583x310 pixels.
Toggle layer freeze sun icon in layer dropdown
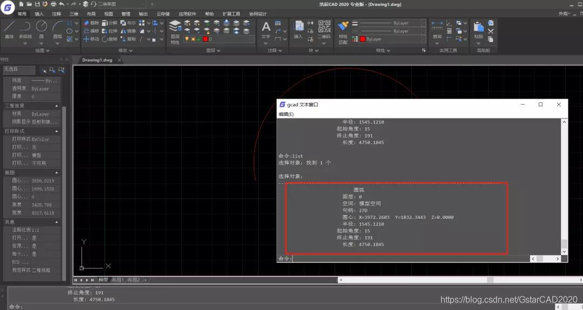click(193, 39)
